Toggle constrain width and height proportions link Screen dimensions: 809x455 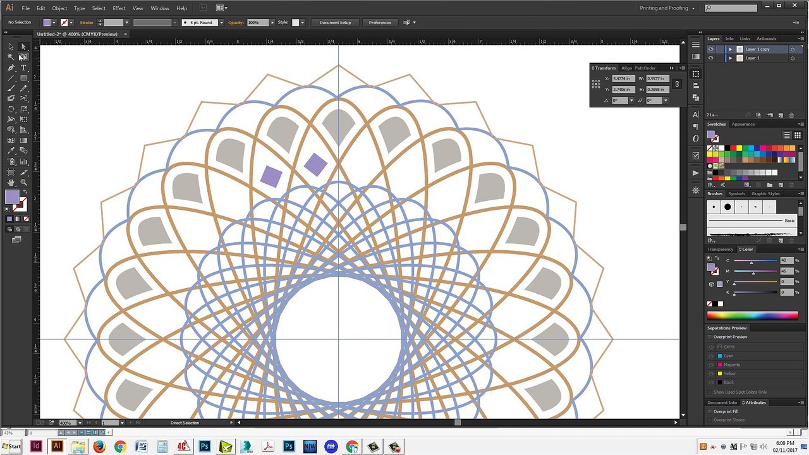pos(677,84)
